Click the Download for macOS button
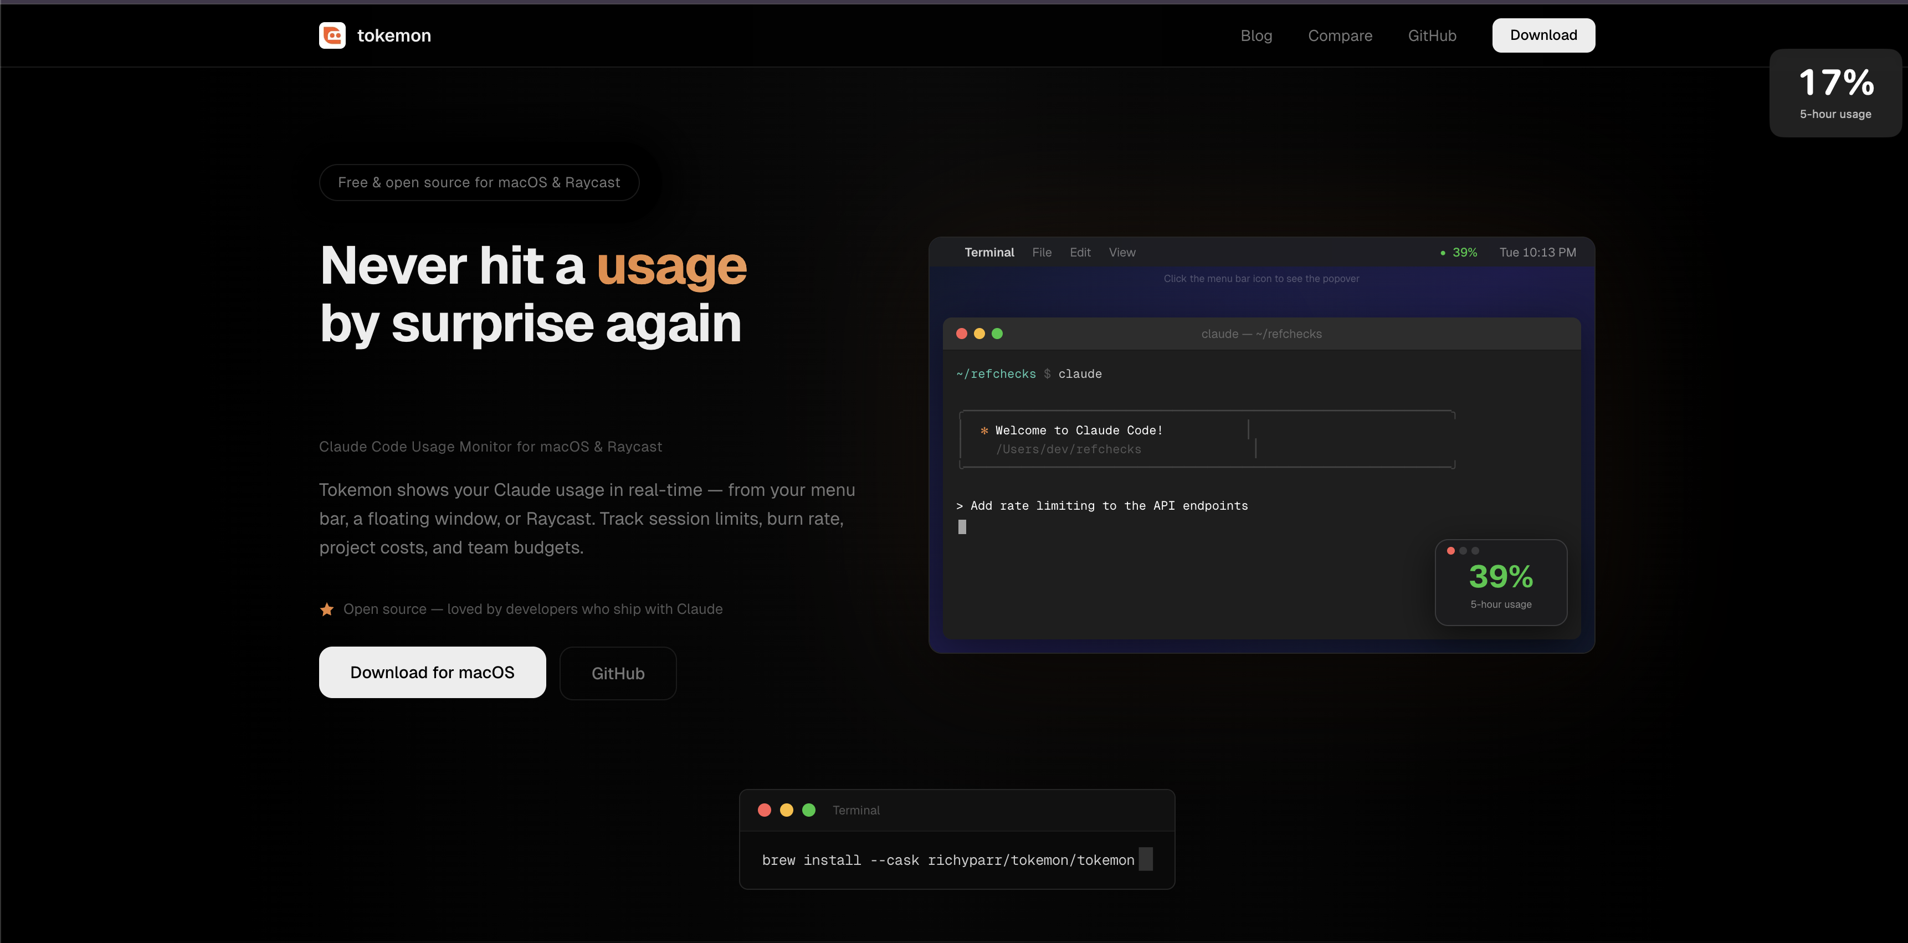 coord(433,672)
